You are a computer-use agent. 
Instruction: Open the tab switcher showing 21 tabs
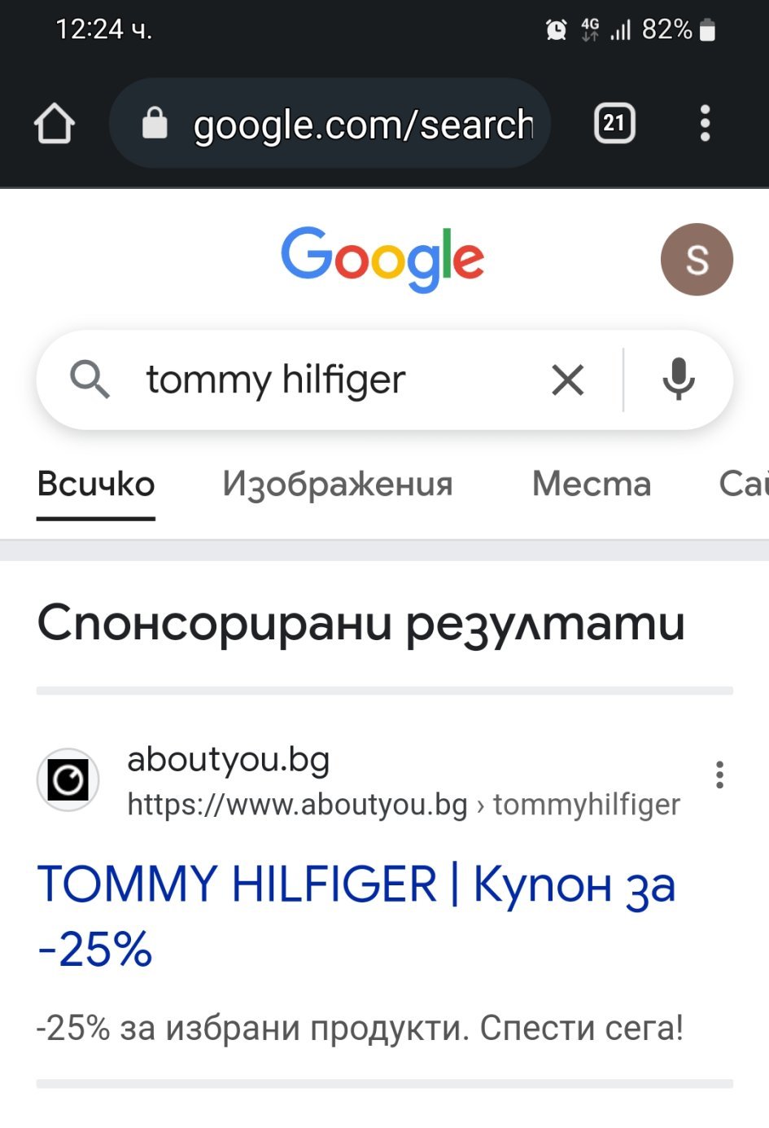point(614,124)
